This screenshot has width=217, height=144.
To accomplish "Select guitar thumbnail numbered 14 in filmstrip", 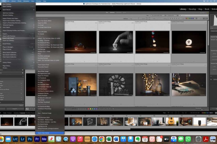I will click(x=172, y=122).
